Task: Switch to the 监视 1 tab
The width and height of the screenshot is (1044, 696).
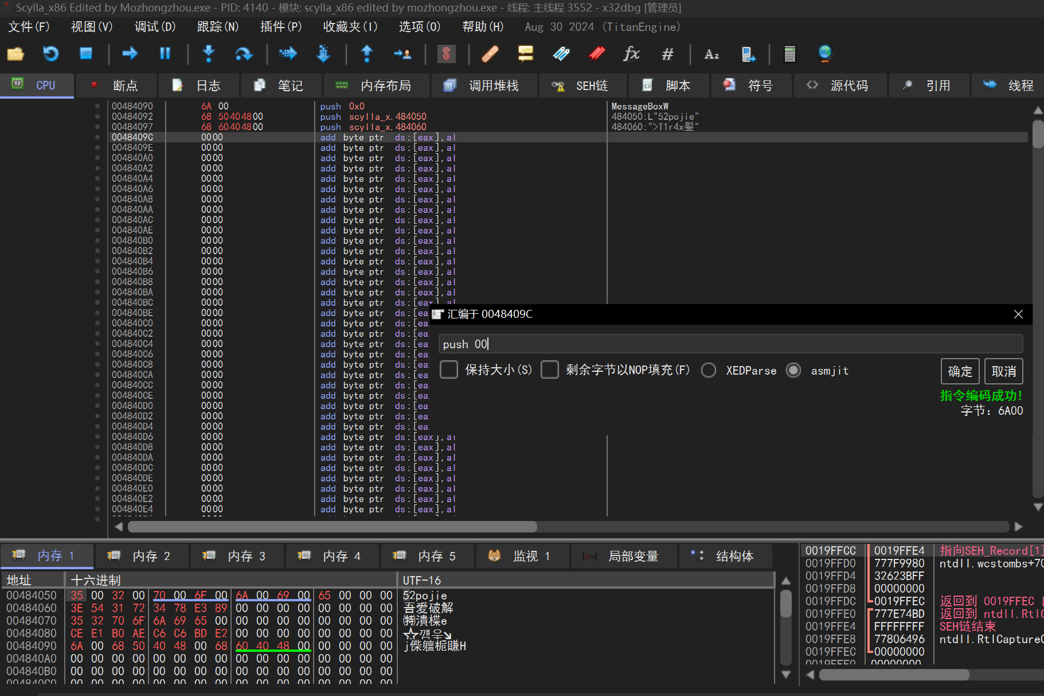Action: pyautogui.click(x=523, y=556)
